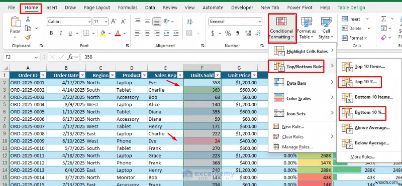Click Align Right icon
Image resolution: width=402 pixels, height=186 pixels.
[x=157, y=33]
